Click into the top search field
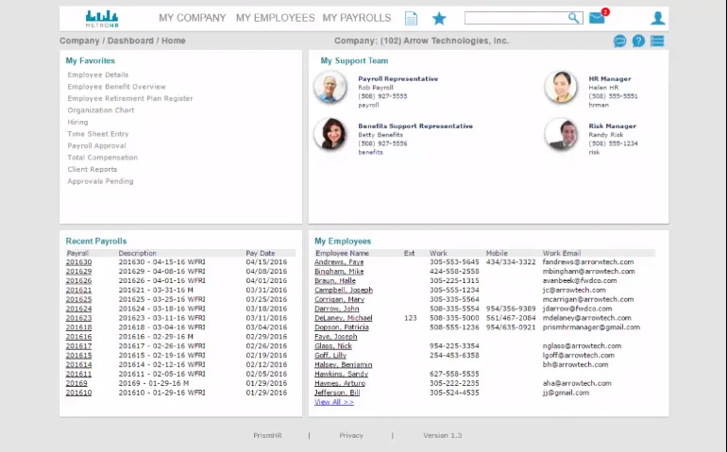Screen dimensions: 727x452 [x=516, y=18]
